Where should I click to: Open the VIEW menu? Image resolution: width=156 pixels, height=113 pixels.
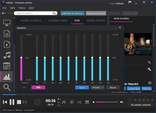click(12, 8)
